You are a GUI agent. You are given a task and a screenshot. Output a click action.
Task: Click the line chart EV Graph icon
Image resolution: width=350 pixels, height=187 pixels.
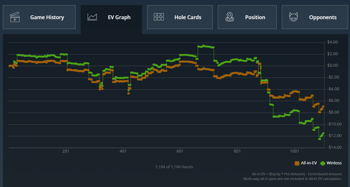tap(92, 17)
